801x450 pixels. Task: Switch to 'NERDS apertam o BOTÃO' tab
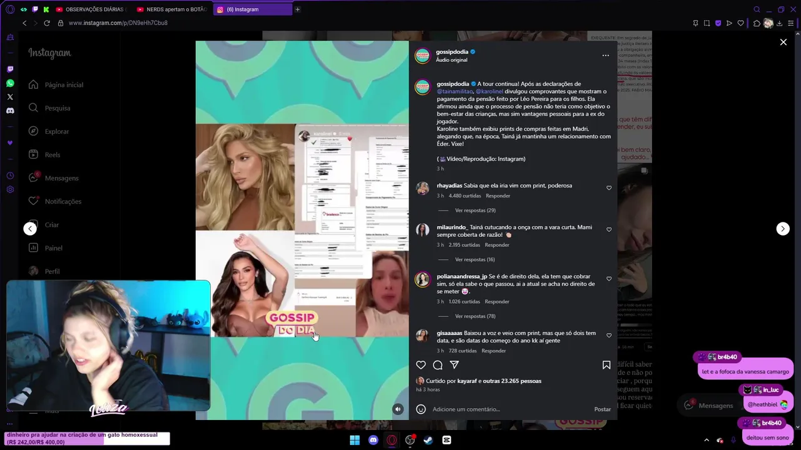172,9
